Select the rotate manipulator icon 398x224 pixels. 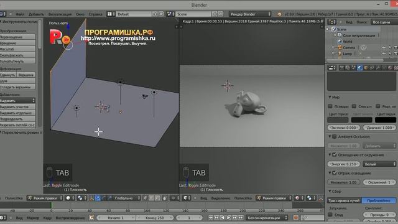[104, 198]
